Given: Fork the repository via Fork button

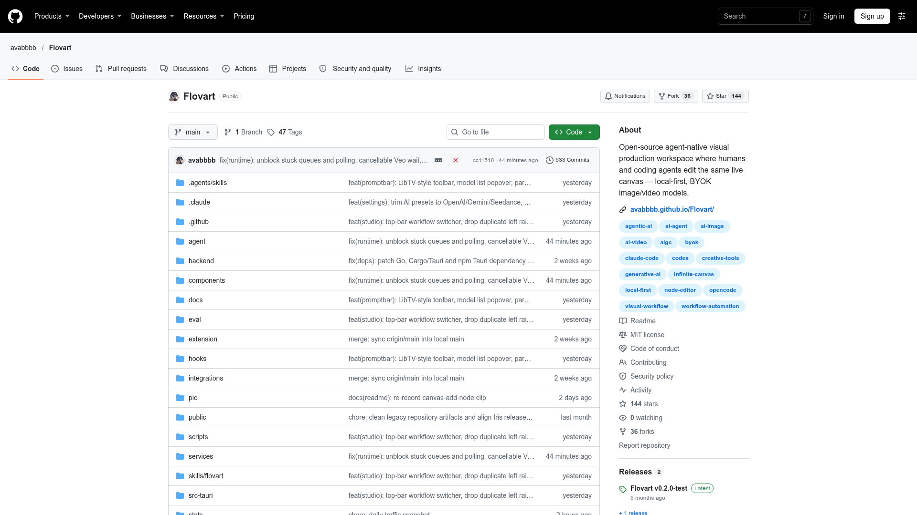Looking at the screenshot, I should 676,96.
